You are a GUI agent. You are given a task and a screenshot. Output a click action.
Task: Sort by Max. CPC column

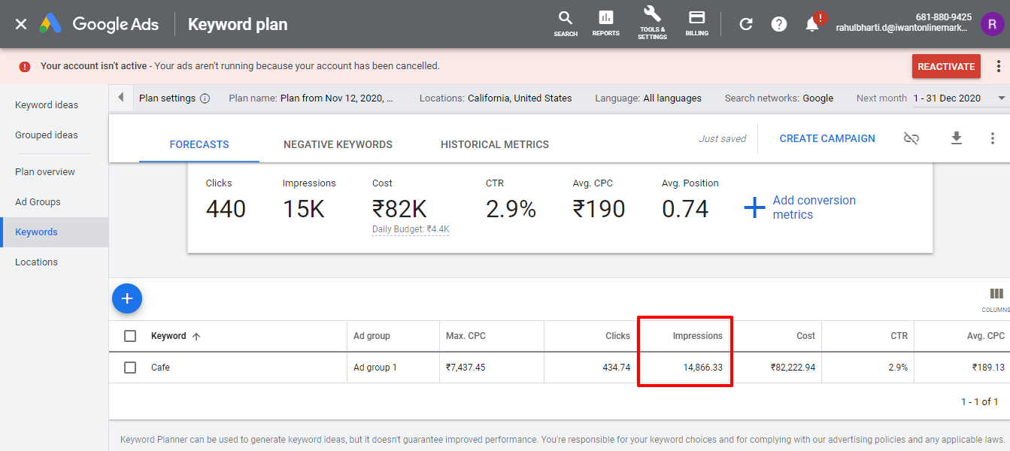466,336
